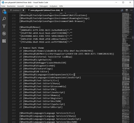
Task: Click the CodeExpansions\C/C++ line
Action: coord(47,74)
